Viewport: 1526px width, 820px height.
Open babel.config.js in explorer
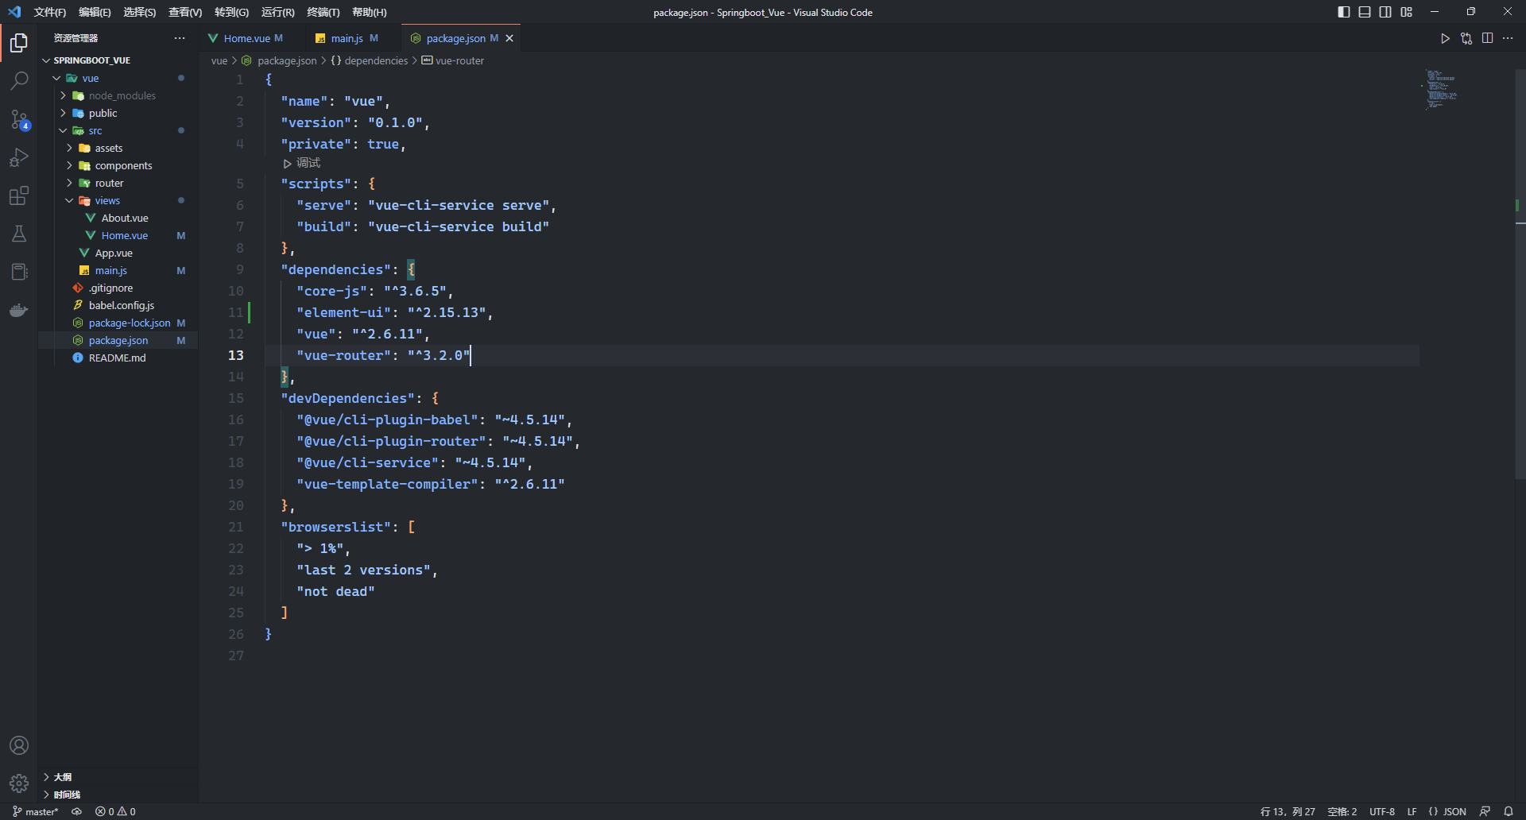tap(118, 305)
